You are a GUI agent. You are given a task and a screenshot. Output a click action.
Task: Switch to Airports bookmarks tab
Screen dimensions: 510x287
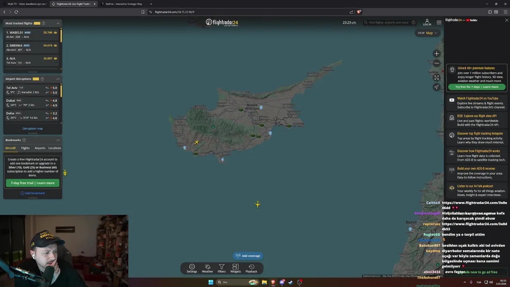pyautogui.click(x=40, y=148)
